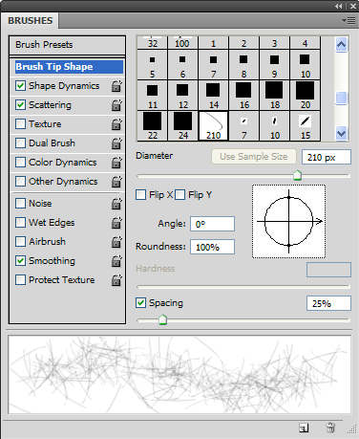Enable the Airbrush checkbox
The width and height of the screenshot is (359, 439).
[20, 242]
